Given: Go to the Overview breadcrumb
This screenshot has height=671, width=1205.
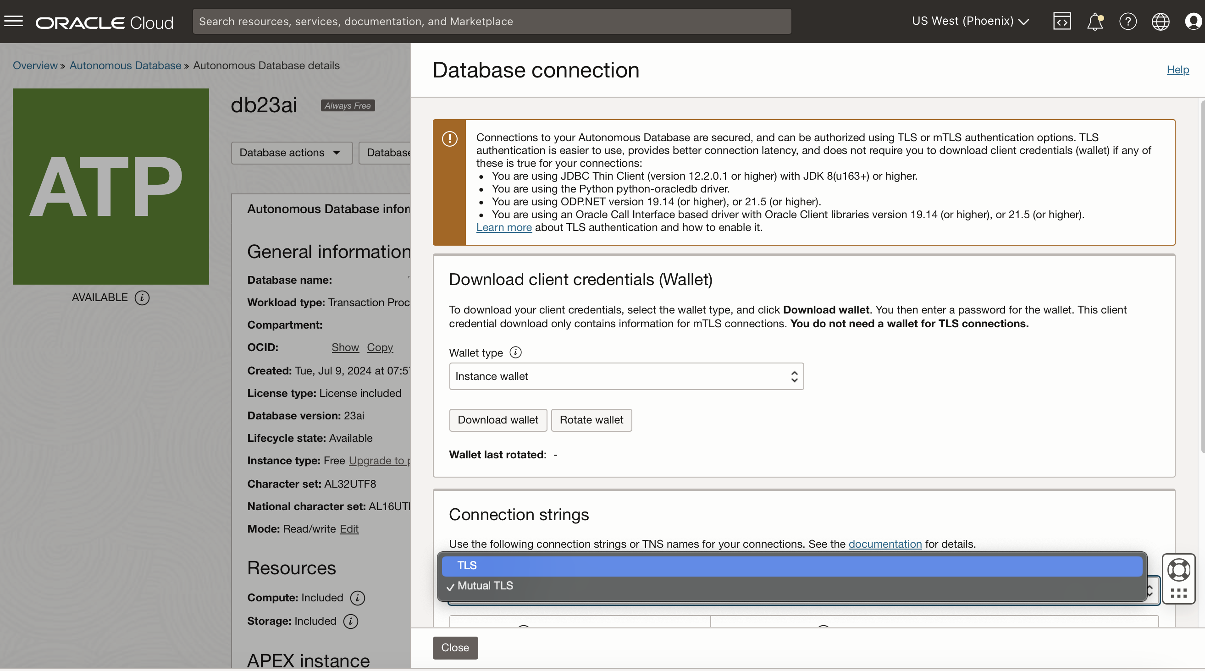Looking at the screenshot, I should [x=35, y=66].
